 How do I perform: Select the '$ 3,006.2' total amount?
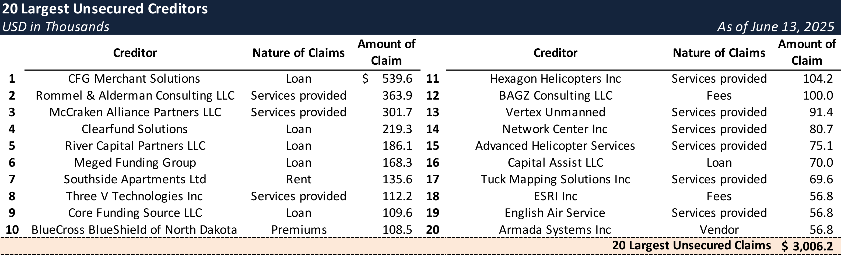tap(807, 246)
